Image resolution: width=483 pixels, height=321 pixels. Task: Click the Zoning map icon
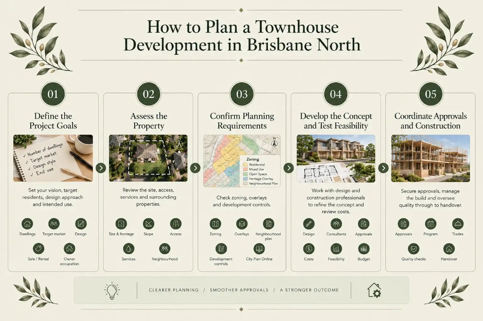pyautogui.click(x=215, y=224)
